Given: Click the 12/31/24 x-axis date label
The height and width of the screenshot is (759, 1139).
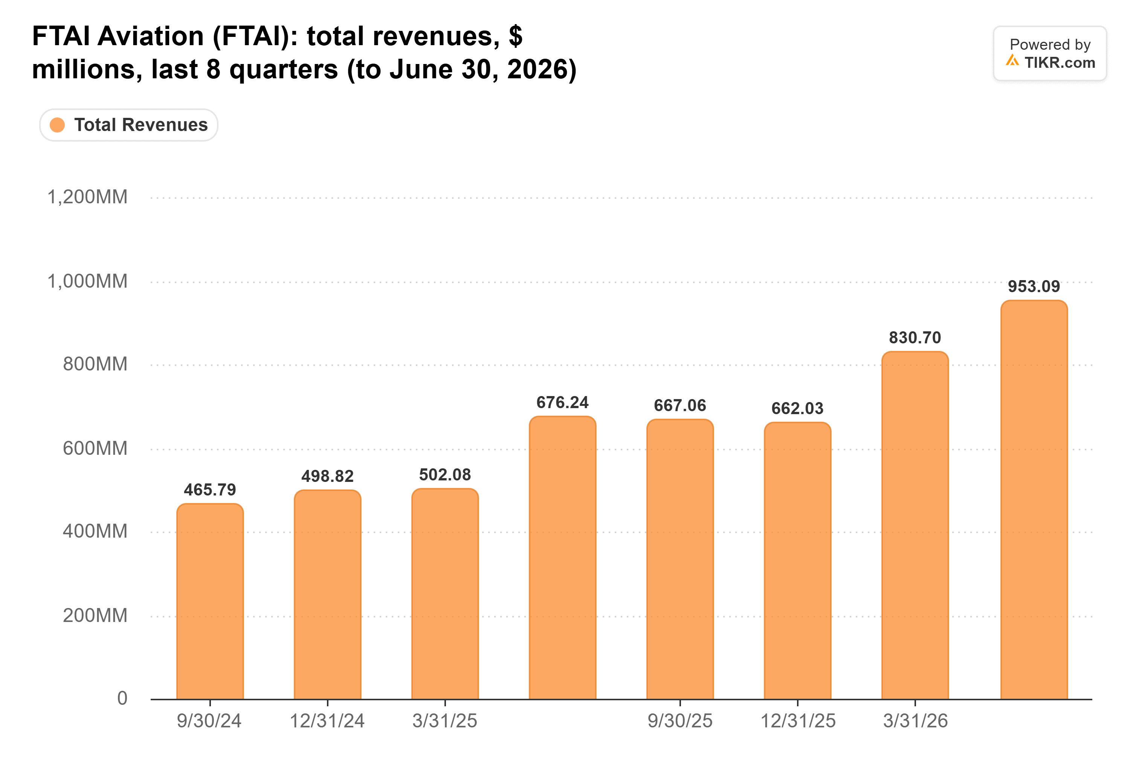Looking at the screenshot, I should 327,721.
